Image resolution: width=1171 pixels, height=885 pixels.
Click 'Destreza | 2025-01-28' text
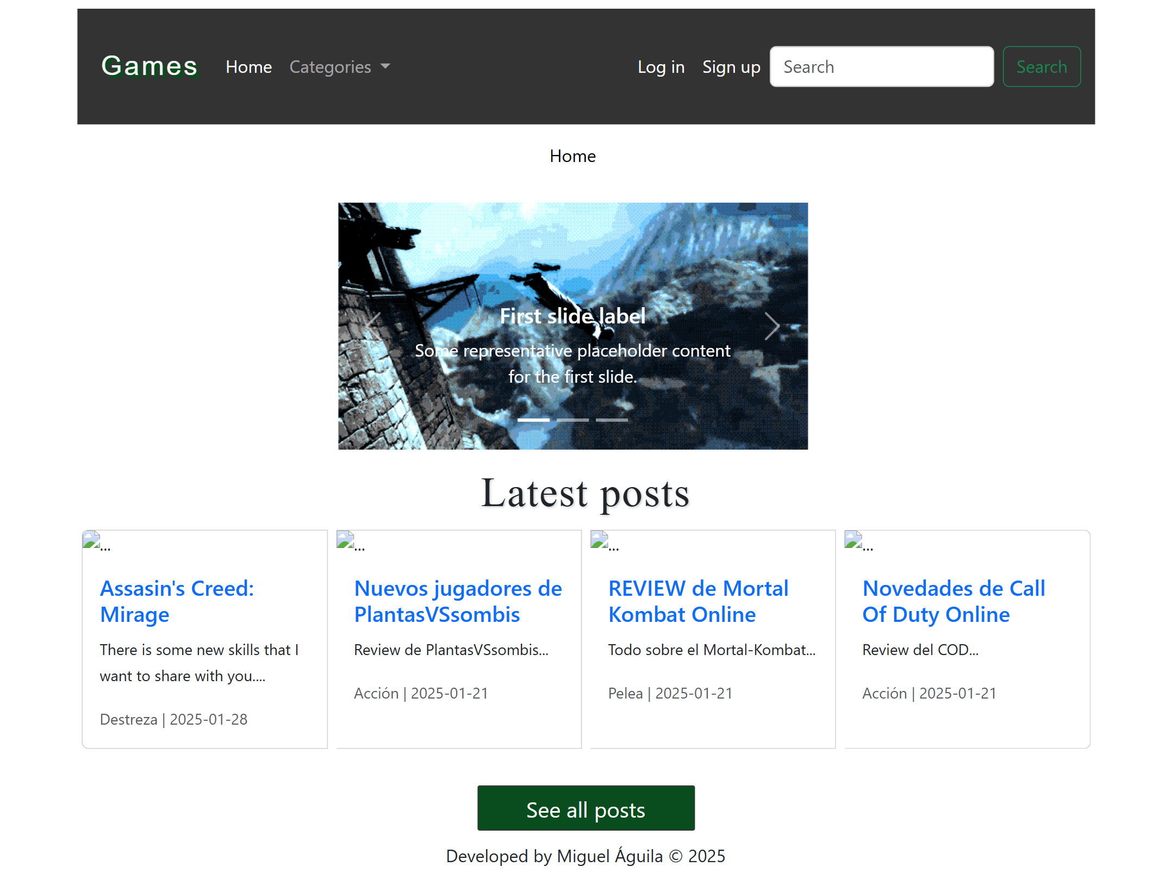(173, 720)
